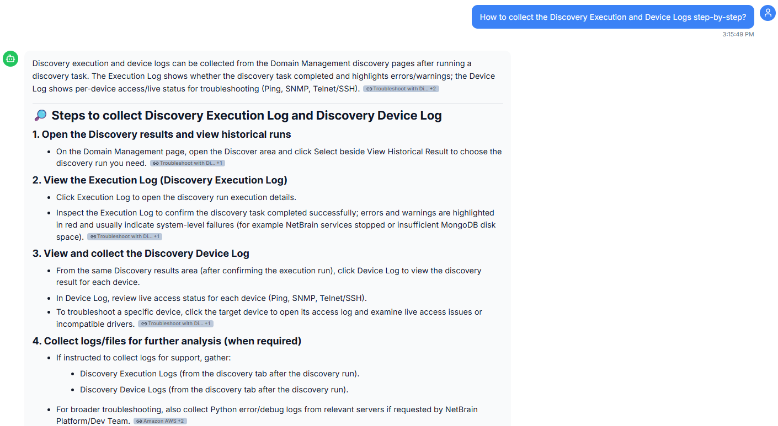
Task: Click '3. View and collect the Discovery Device Log' heading
Action: pyautogui.click(x=141, y=254)
